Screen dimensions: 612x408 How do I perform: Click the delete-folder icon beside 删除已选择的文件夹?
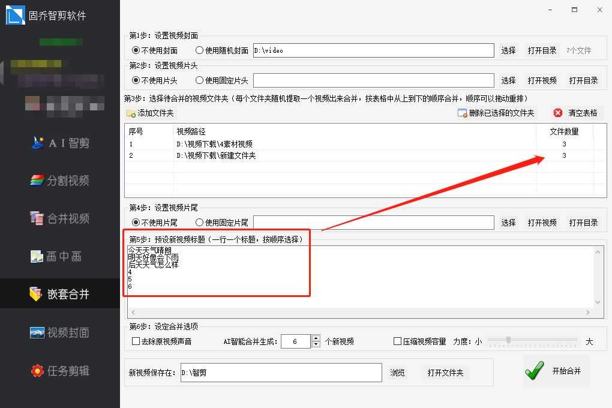(x=462, y=113)
